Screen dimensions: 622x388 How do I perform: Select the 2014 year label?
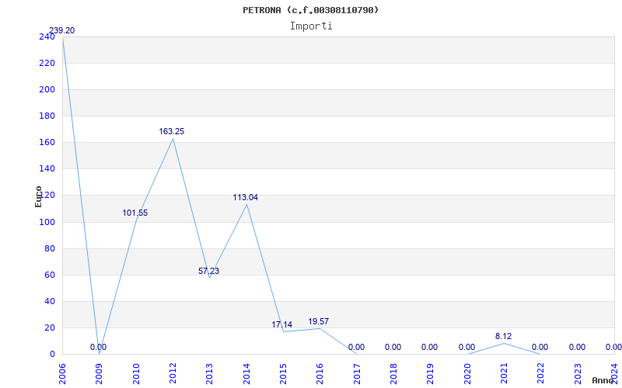coord(246,374)
